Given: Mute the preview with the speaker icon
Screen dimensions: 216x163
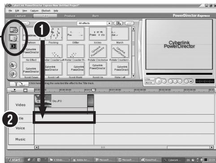Looking at the screenshot, I should tap(191, 81).
